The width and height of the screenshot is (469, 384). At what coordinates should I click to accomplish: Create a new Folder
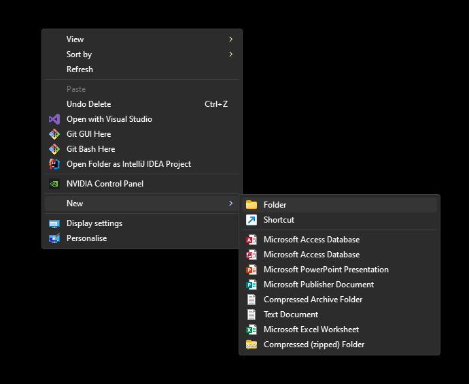coord(275,205)
